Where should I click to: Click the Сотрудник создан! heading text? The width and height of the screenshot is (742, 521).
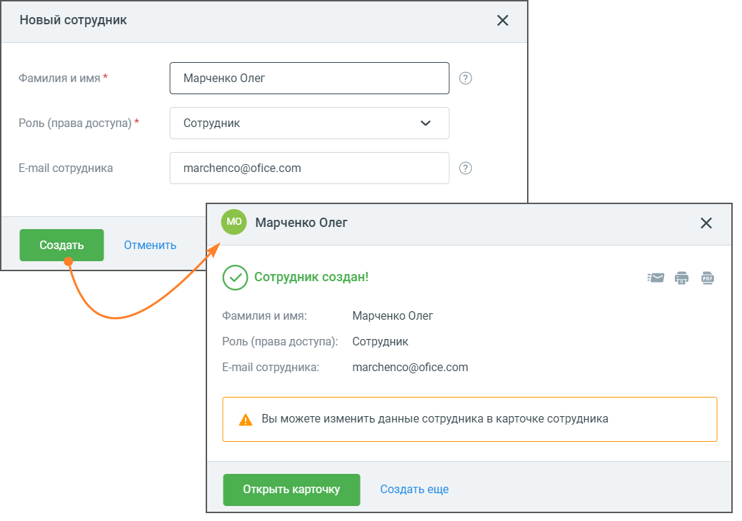(x=311, y=277)
